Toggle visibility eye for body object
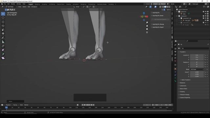 pyautogui.click(x=206, y=14)
